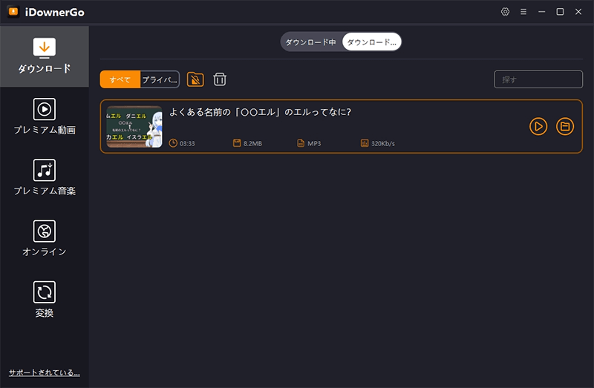The height and width of the screenshot is (388, 594).
Task: Click the iDownerGo app logo
Action: pos(13,12)
